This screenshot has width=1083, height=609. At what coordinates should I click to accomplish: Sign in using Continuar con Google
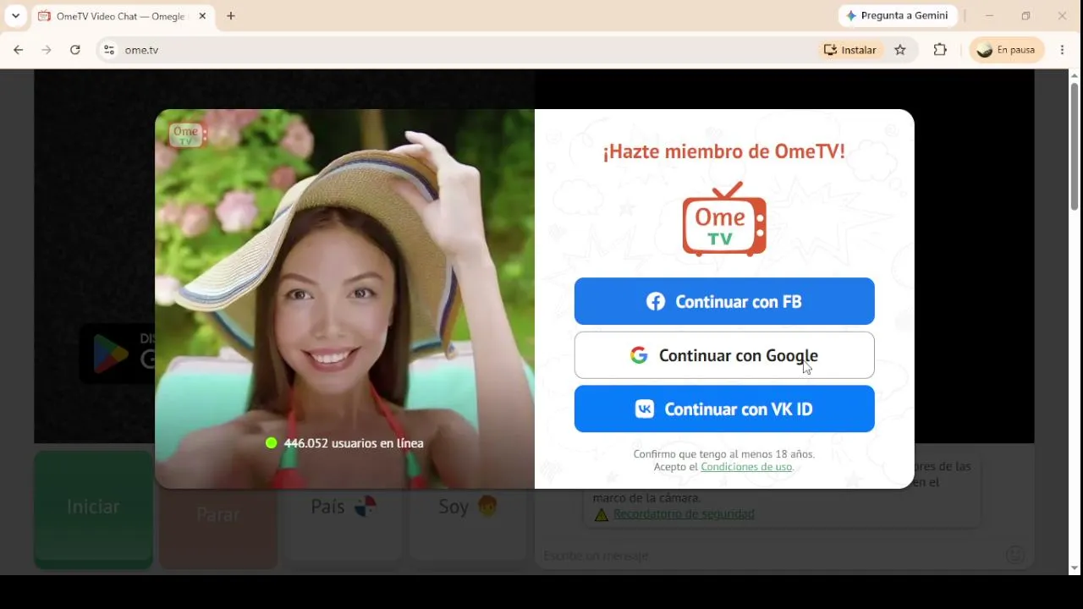point(724,355)
